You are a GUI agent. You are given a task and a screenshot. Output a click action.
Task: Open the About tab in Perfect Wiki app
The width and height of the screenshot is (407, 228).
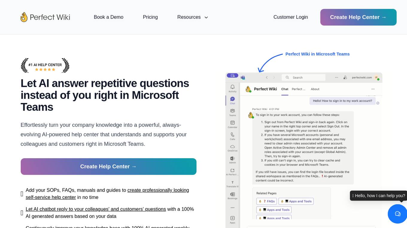pyautogui.click(x=315, y=89)
